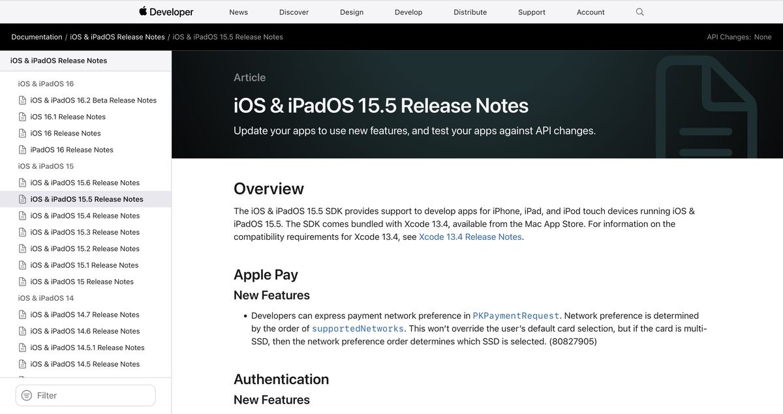
Task: Click the iOS & iPadOS 14 group label
Action: coord(46,299)
